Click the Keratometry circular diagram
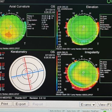112x112 pixels. [28, 74]
